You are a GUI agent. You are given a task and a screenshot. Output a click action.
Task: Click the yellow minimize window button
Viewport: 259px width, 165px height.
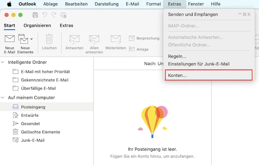click(x=13, y=15)
